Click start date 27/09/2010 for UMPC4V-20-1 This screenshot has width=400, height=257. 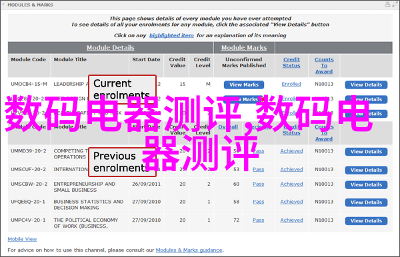[146, 220]
